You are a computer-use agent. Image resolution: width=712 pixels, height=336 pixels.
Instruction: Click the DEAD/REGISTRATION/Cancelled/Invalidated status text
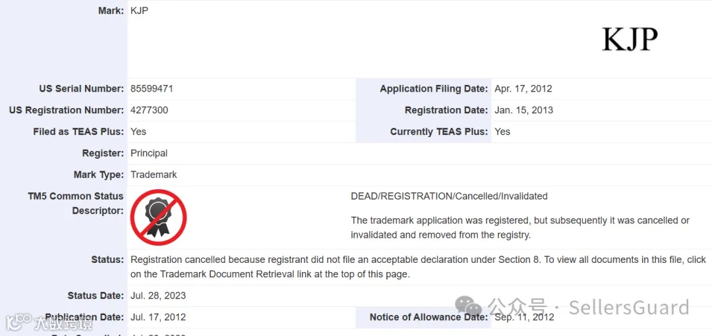(x=449, y=196)
